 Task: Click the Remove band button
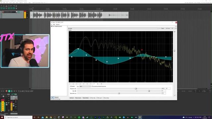pyautogui.click(x=78, y=98)
